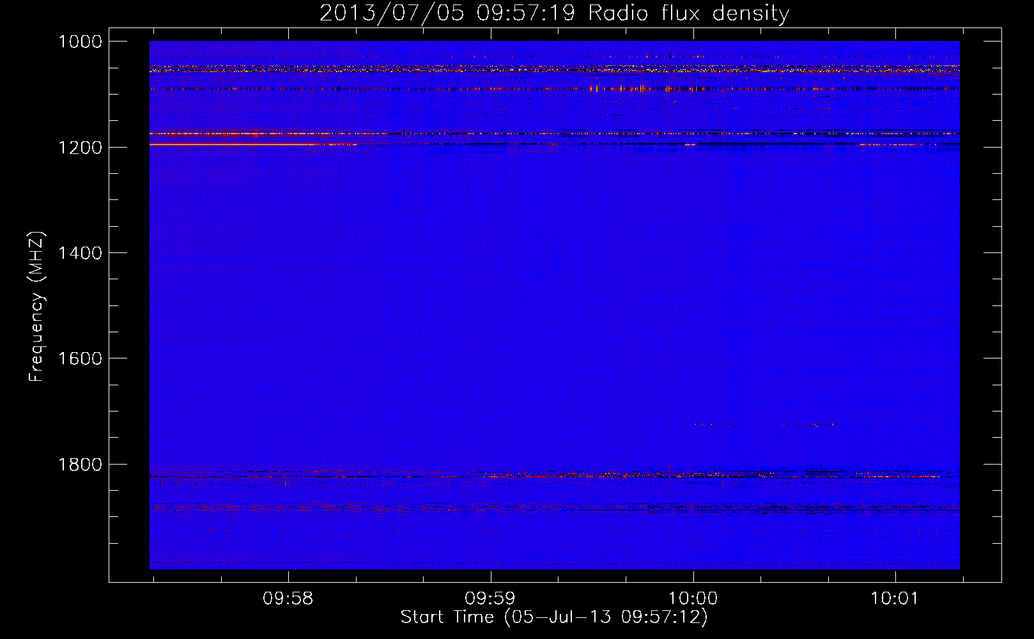The width and height of the screenshot is (1034, 639).
Task: Click the 09:58 time tick label
Action: [288, 599]
